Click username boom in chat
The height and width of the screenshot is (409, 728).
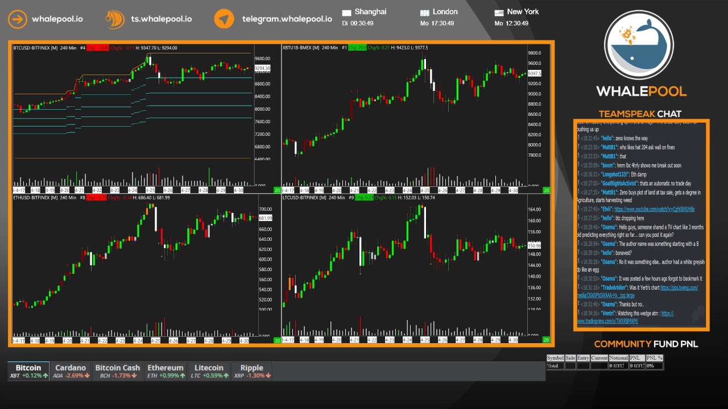[x=607, y=165]
